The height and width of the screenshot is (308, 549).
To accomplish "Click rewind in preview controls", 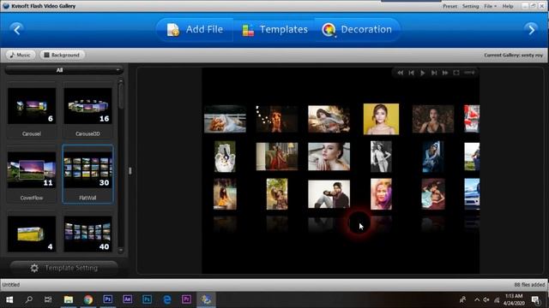I will (x=401, y=73).
